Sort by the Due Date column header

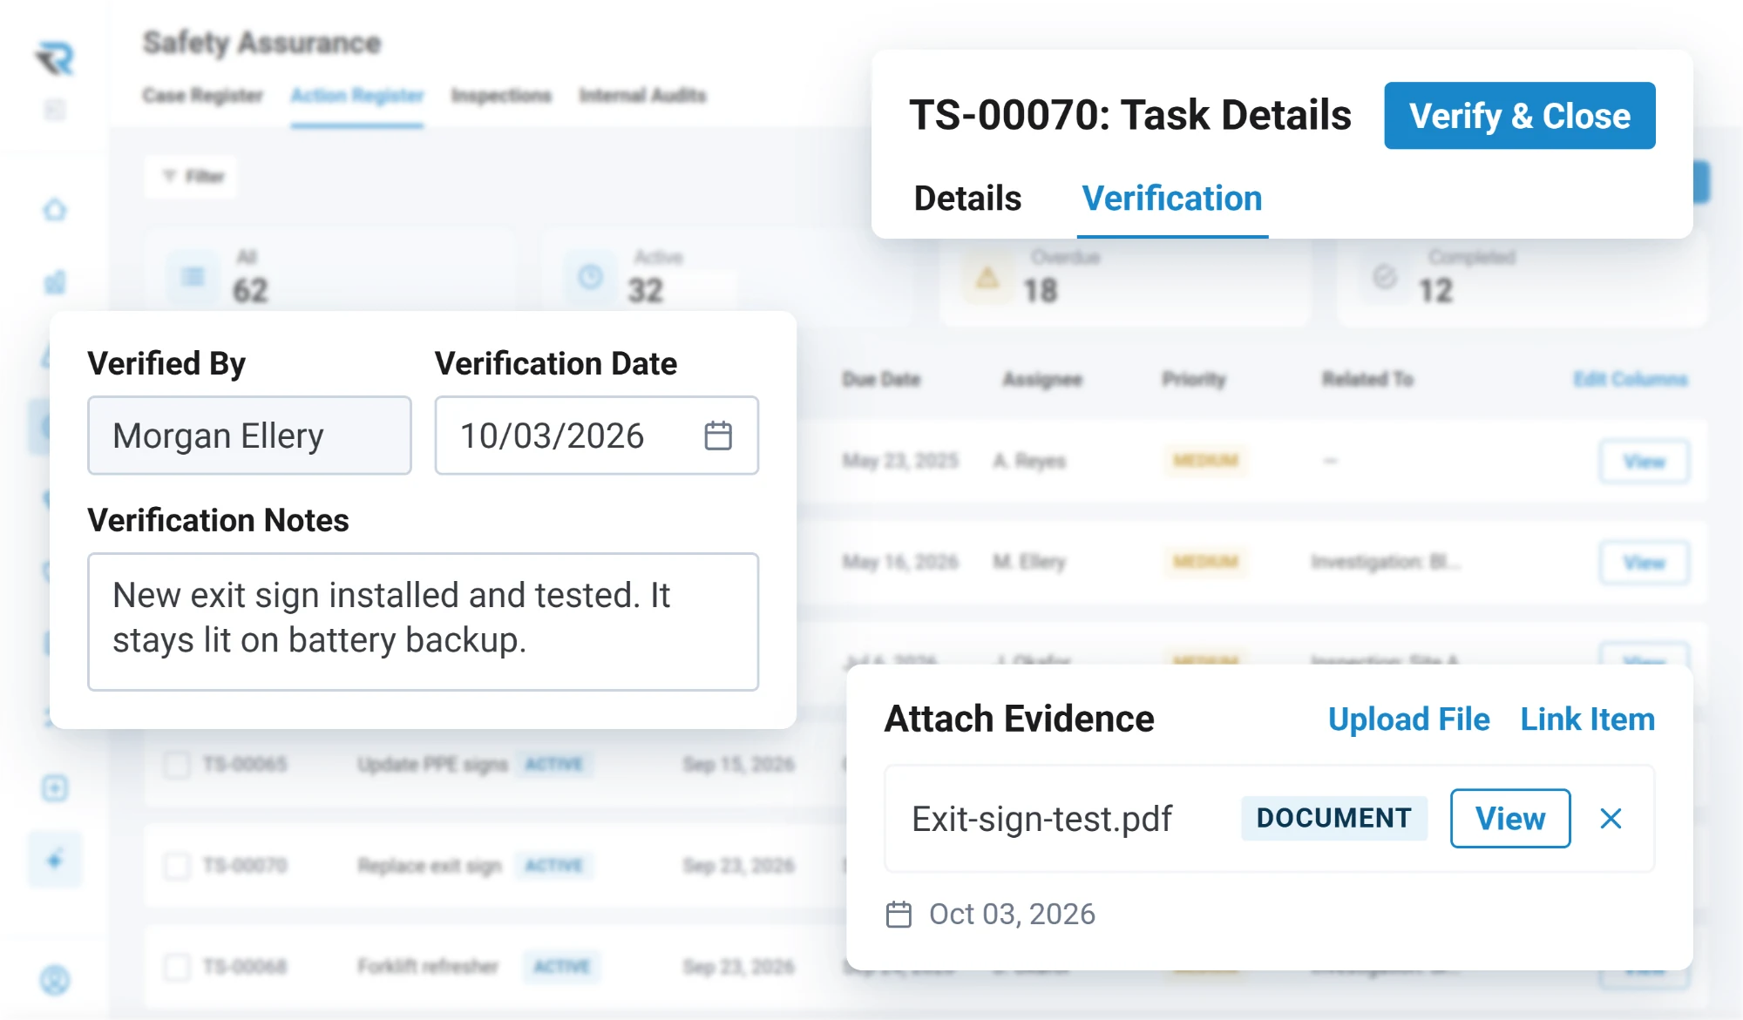[881, 379]
